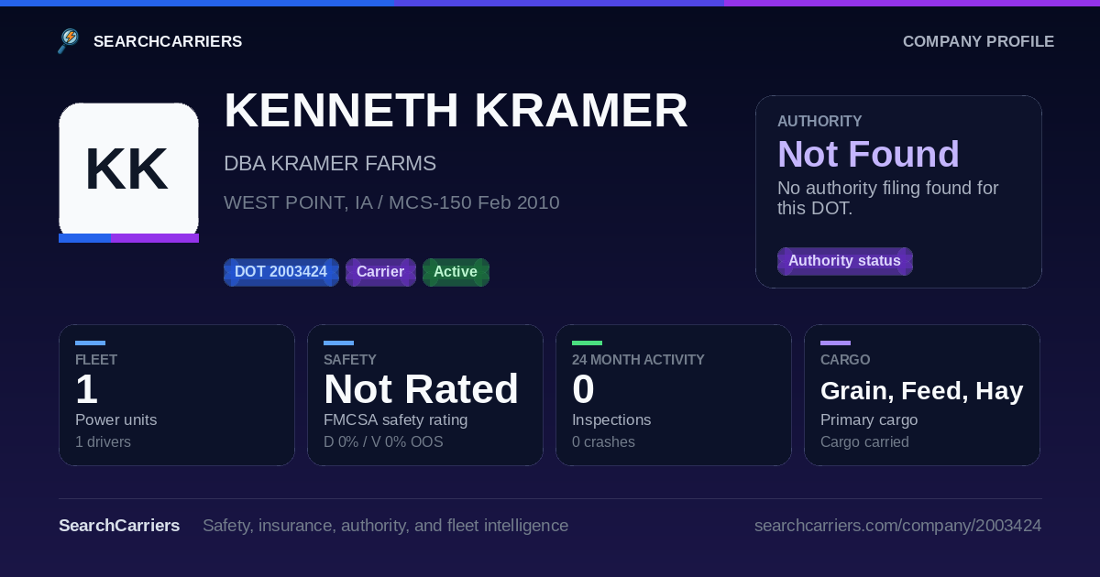Click the blue accent bar on the Fleet card

tap(90, 343)
